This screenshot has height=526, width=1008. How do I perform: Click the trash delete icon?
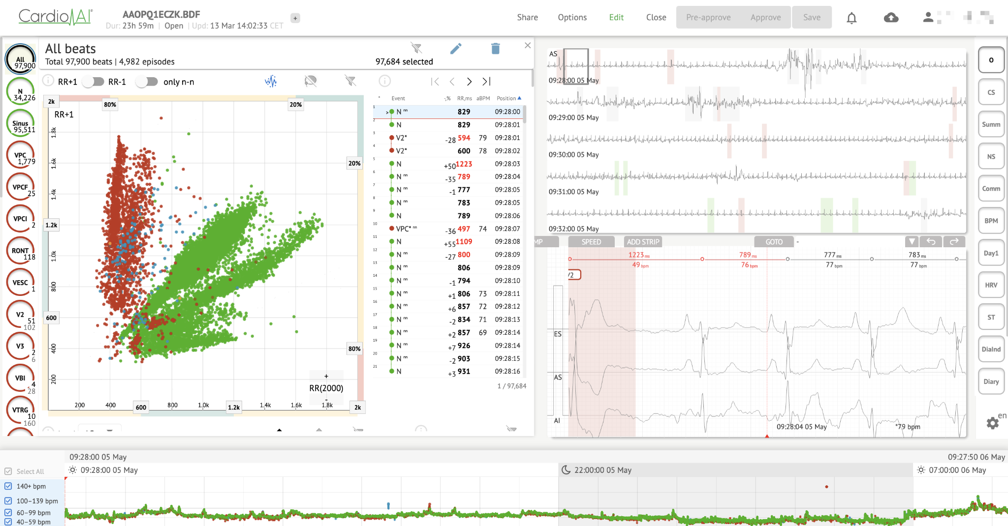point(495,48)
